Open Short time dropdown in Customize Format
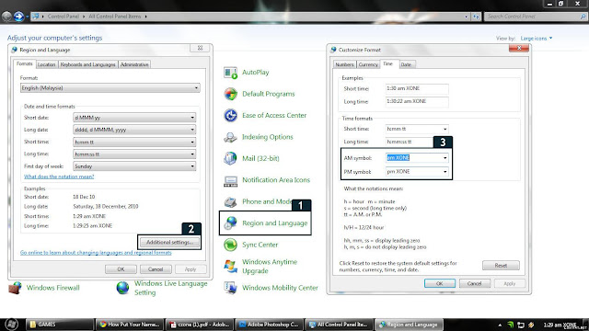The image size is (589, 331). [x=417, y=129]
